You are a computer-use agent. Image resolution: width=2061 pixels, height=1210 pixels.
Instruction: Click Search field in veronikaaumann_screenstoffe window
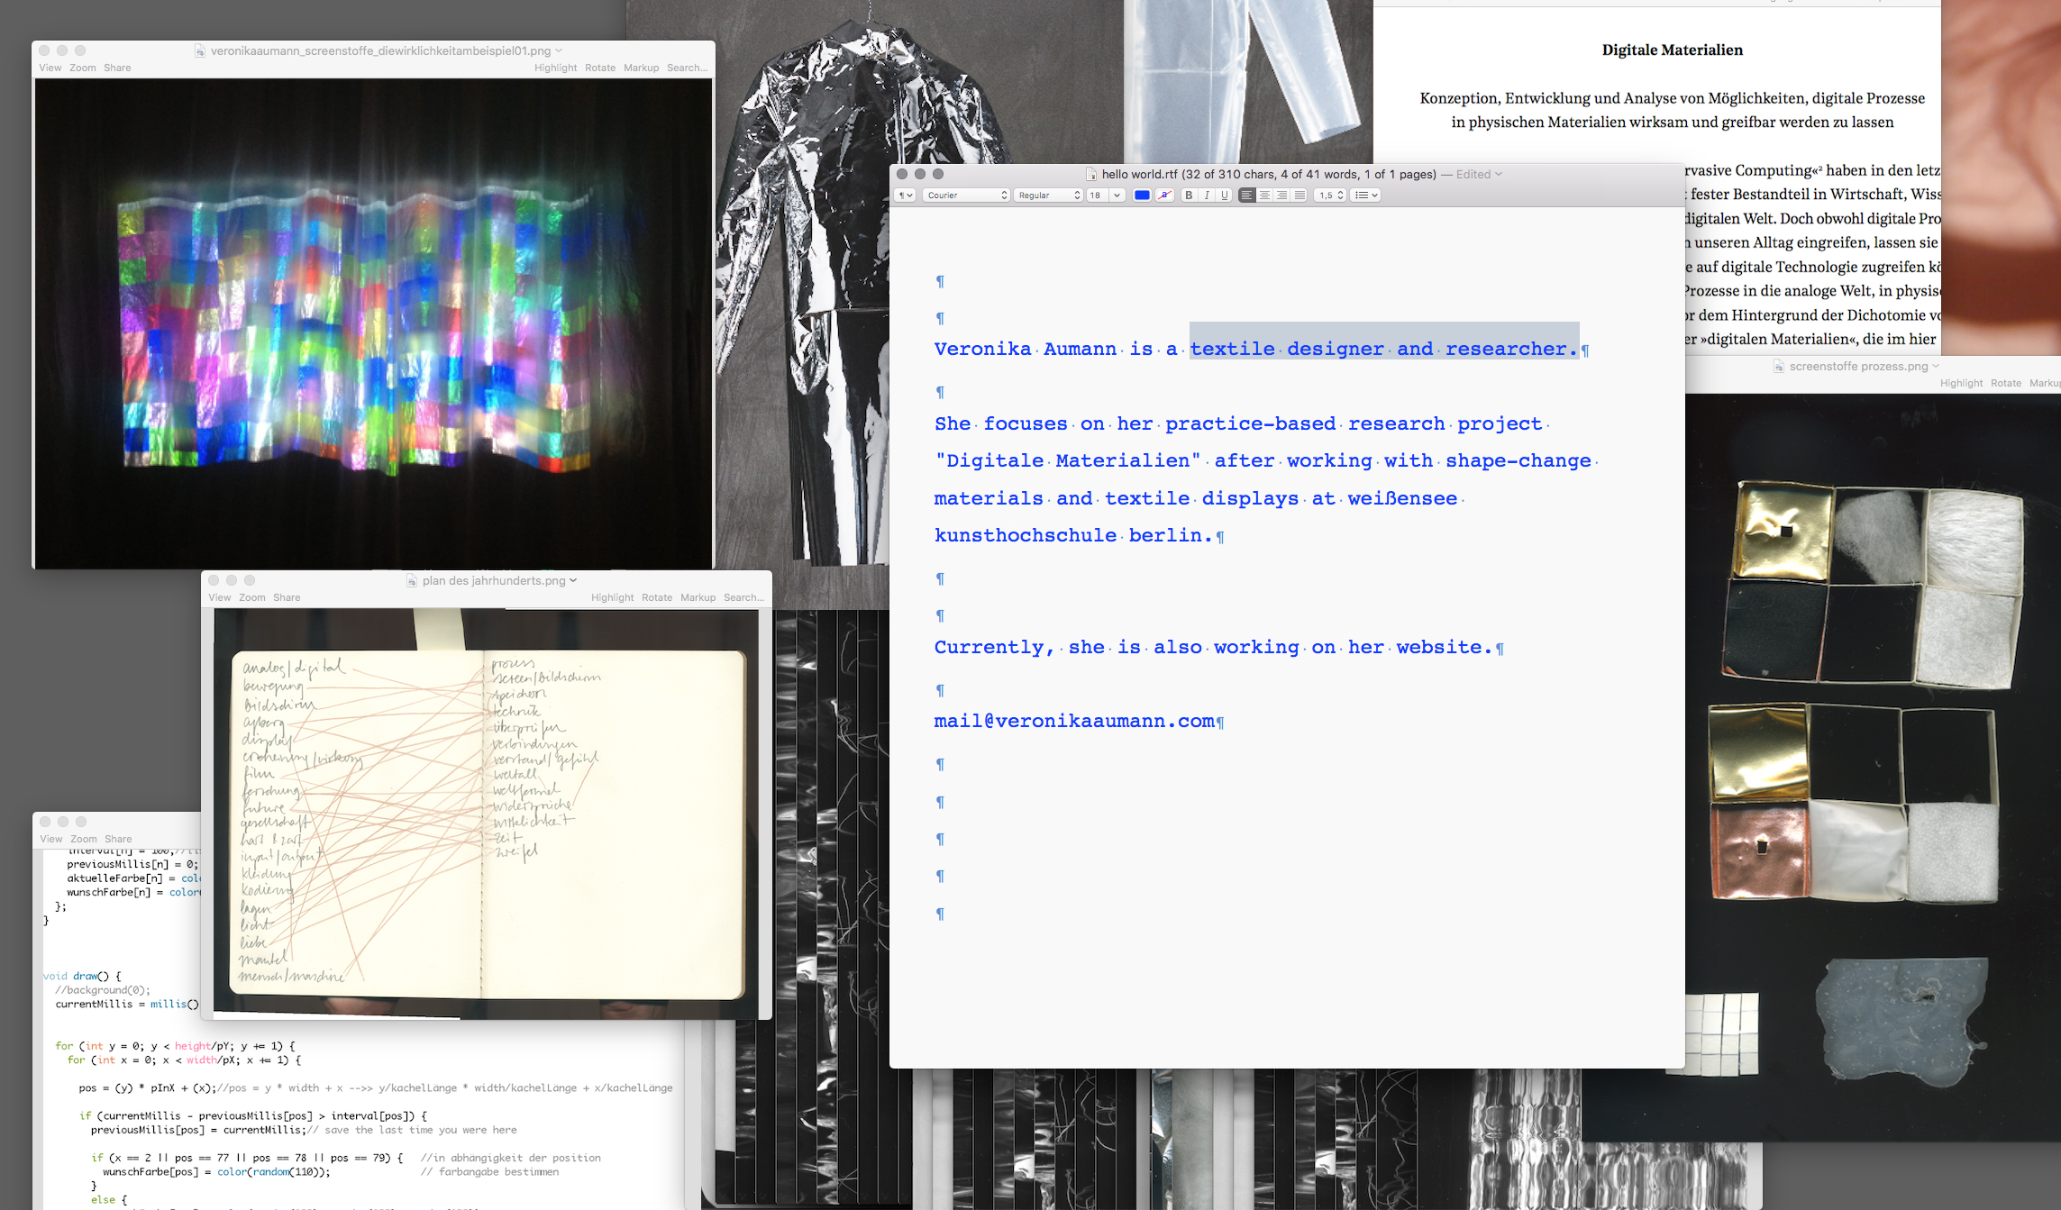tap(687, 68)
